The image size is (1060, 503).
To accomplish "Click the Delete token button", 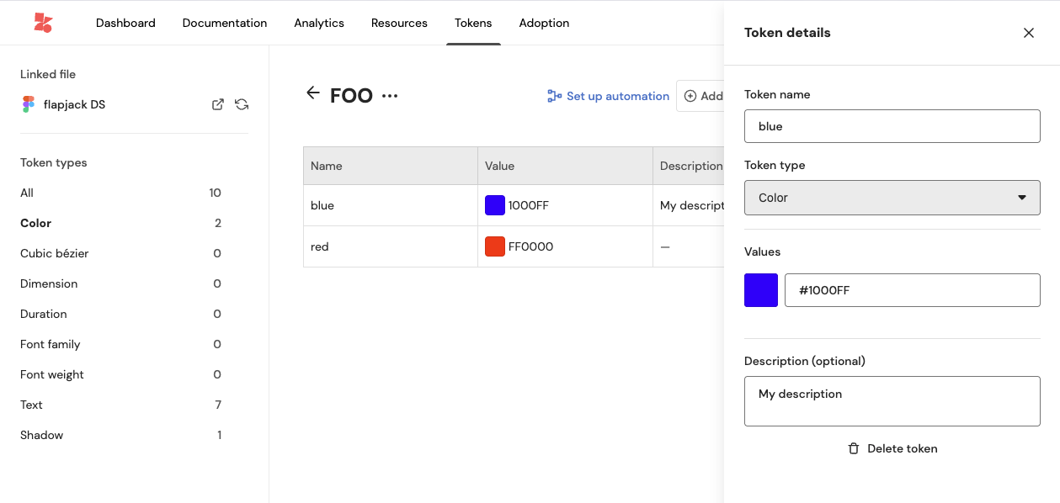I will [x=892, y=448].
